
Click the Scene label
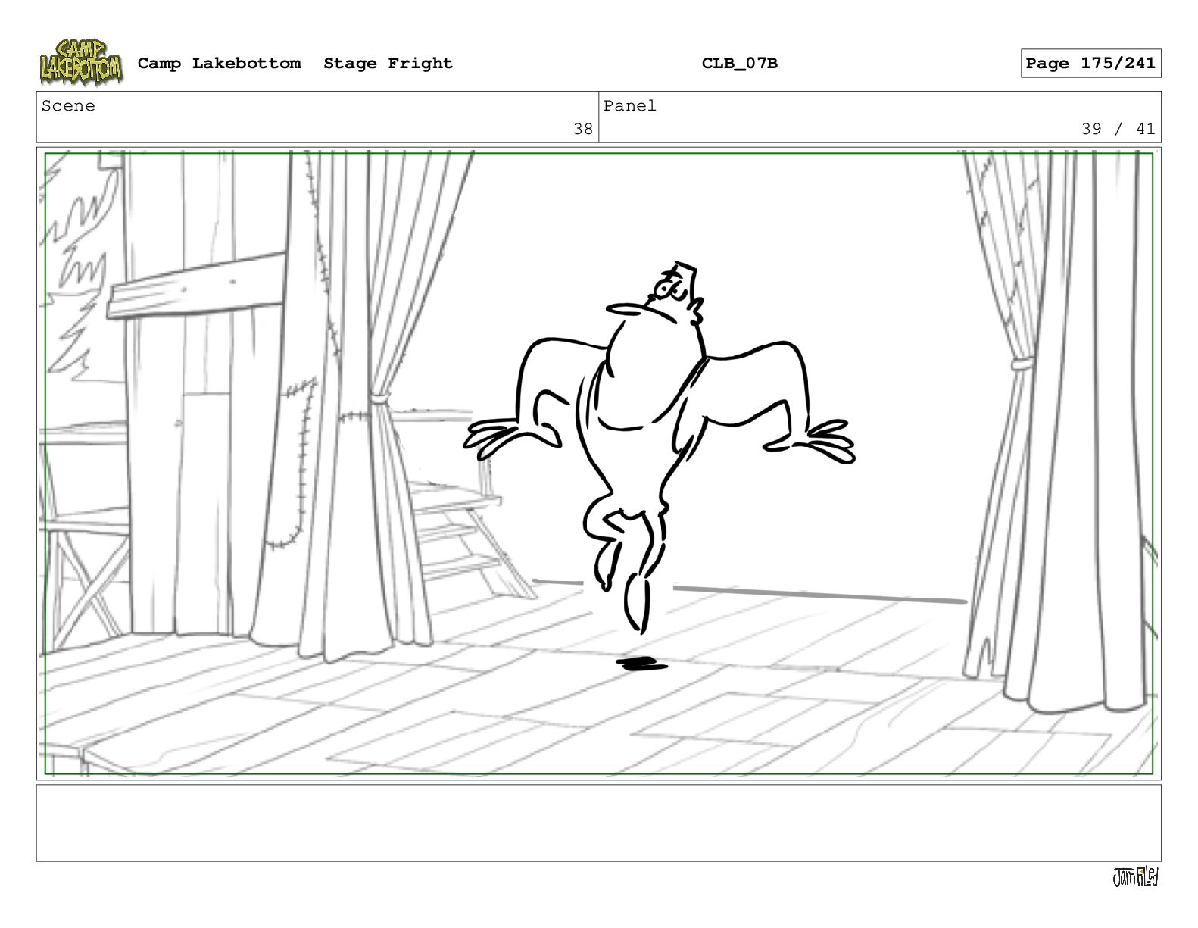pyautogui.click(x=68, y=106)
